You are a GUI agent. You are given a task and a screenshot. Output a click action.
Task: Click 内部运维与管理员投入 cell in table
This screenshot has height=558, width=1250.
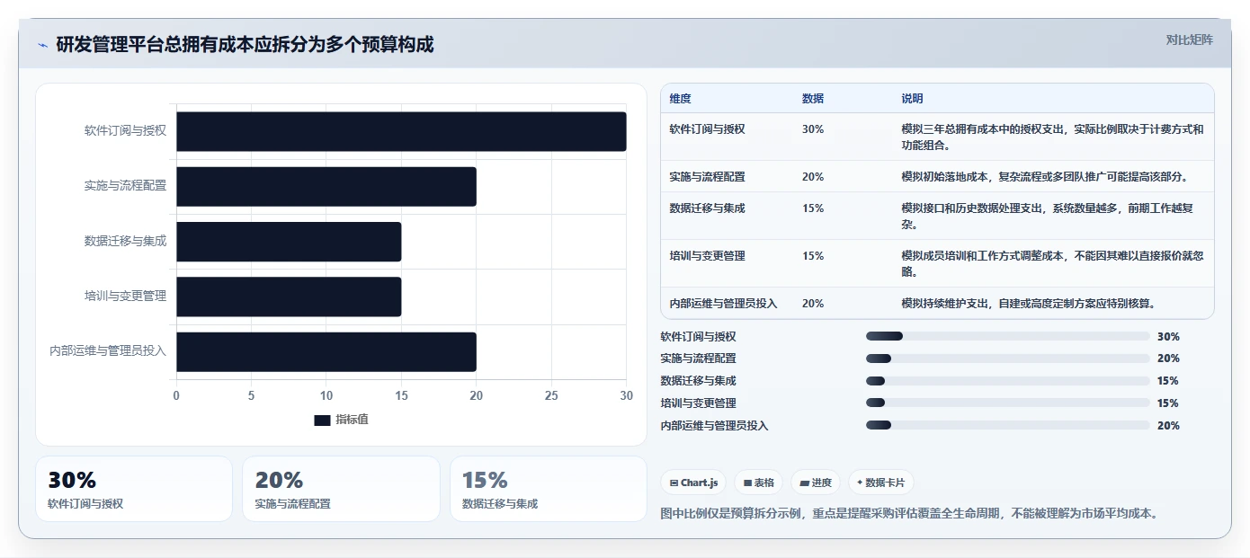point(723,304)
